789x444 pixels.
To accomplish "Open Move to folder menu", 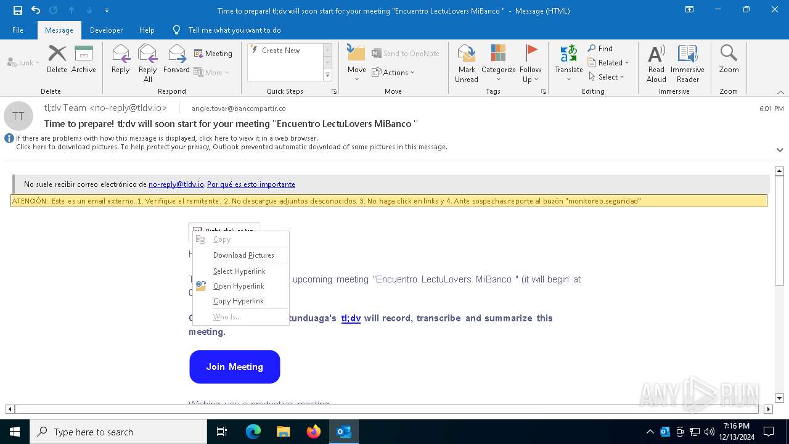I will pos(357,63).
